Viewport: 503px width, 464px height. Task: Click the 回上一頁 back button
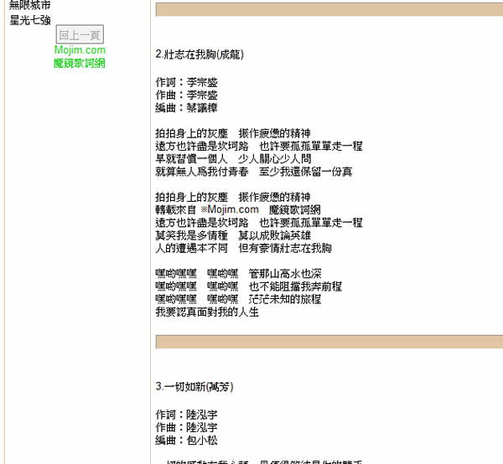80,34
